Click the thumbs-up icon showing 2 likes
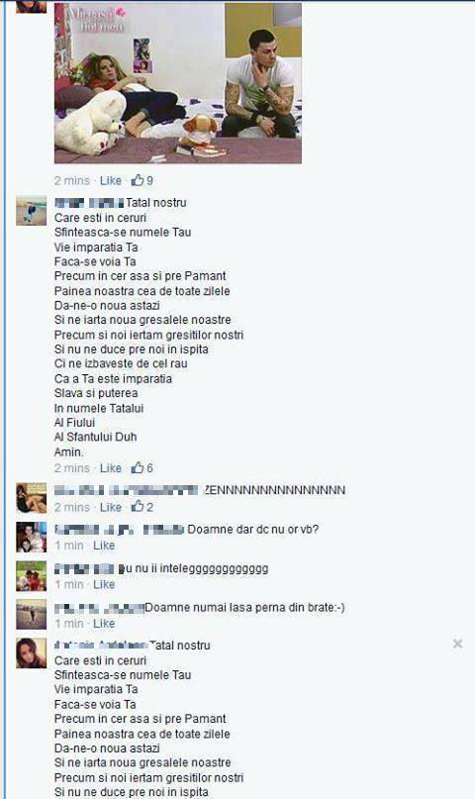 (138, 507)
